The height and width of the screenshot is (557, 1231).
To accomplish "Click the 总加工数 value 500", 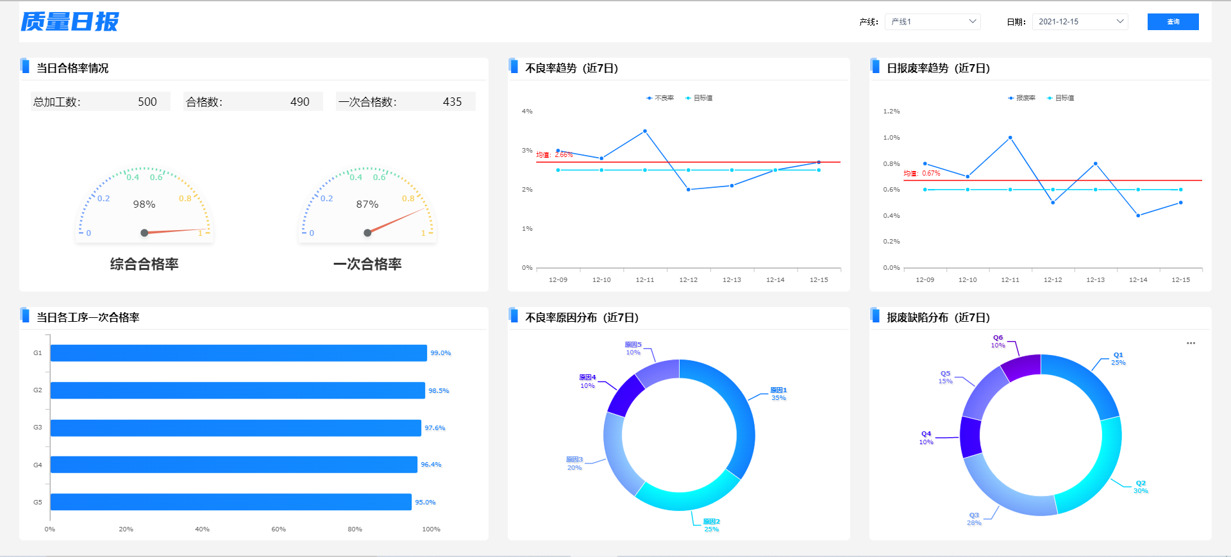I will [x=147, y=102].
